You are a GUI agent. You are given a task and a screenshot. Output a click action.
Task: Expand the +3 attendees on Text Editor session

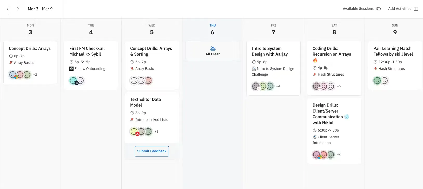point(156,132)
